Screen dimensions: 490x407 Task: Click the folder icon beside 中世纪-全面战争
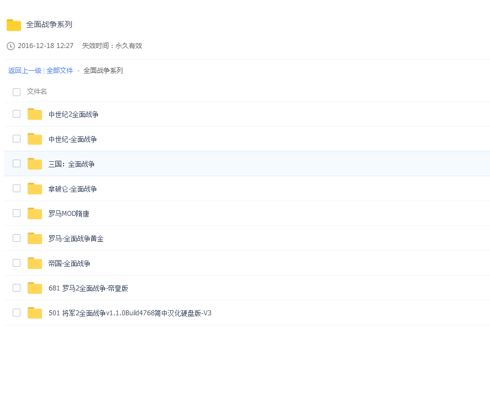[35, 139]
